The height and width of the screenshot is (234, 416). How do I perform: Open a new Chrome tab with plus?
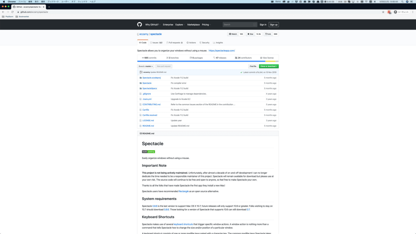(49, 7)
